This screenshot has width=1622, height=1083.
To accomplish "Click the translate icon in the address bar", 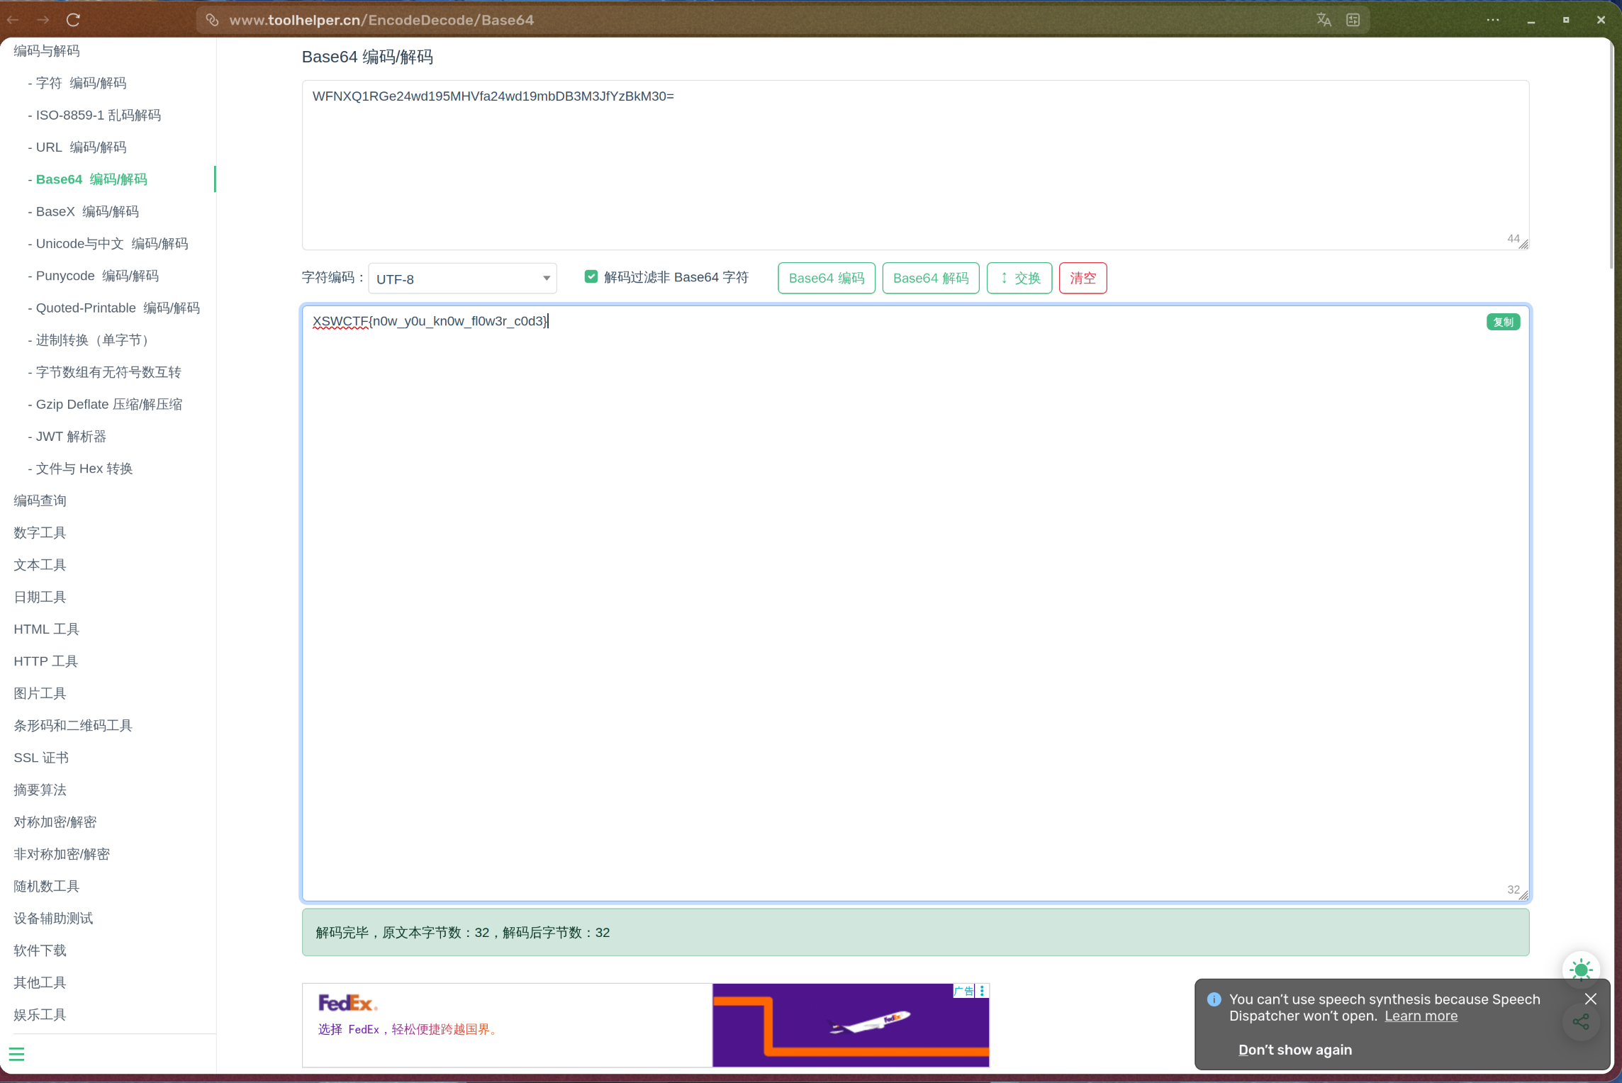I will [x=1323, y=20].
